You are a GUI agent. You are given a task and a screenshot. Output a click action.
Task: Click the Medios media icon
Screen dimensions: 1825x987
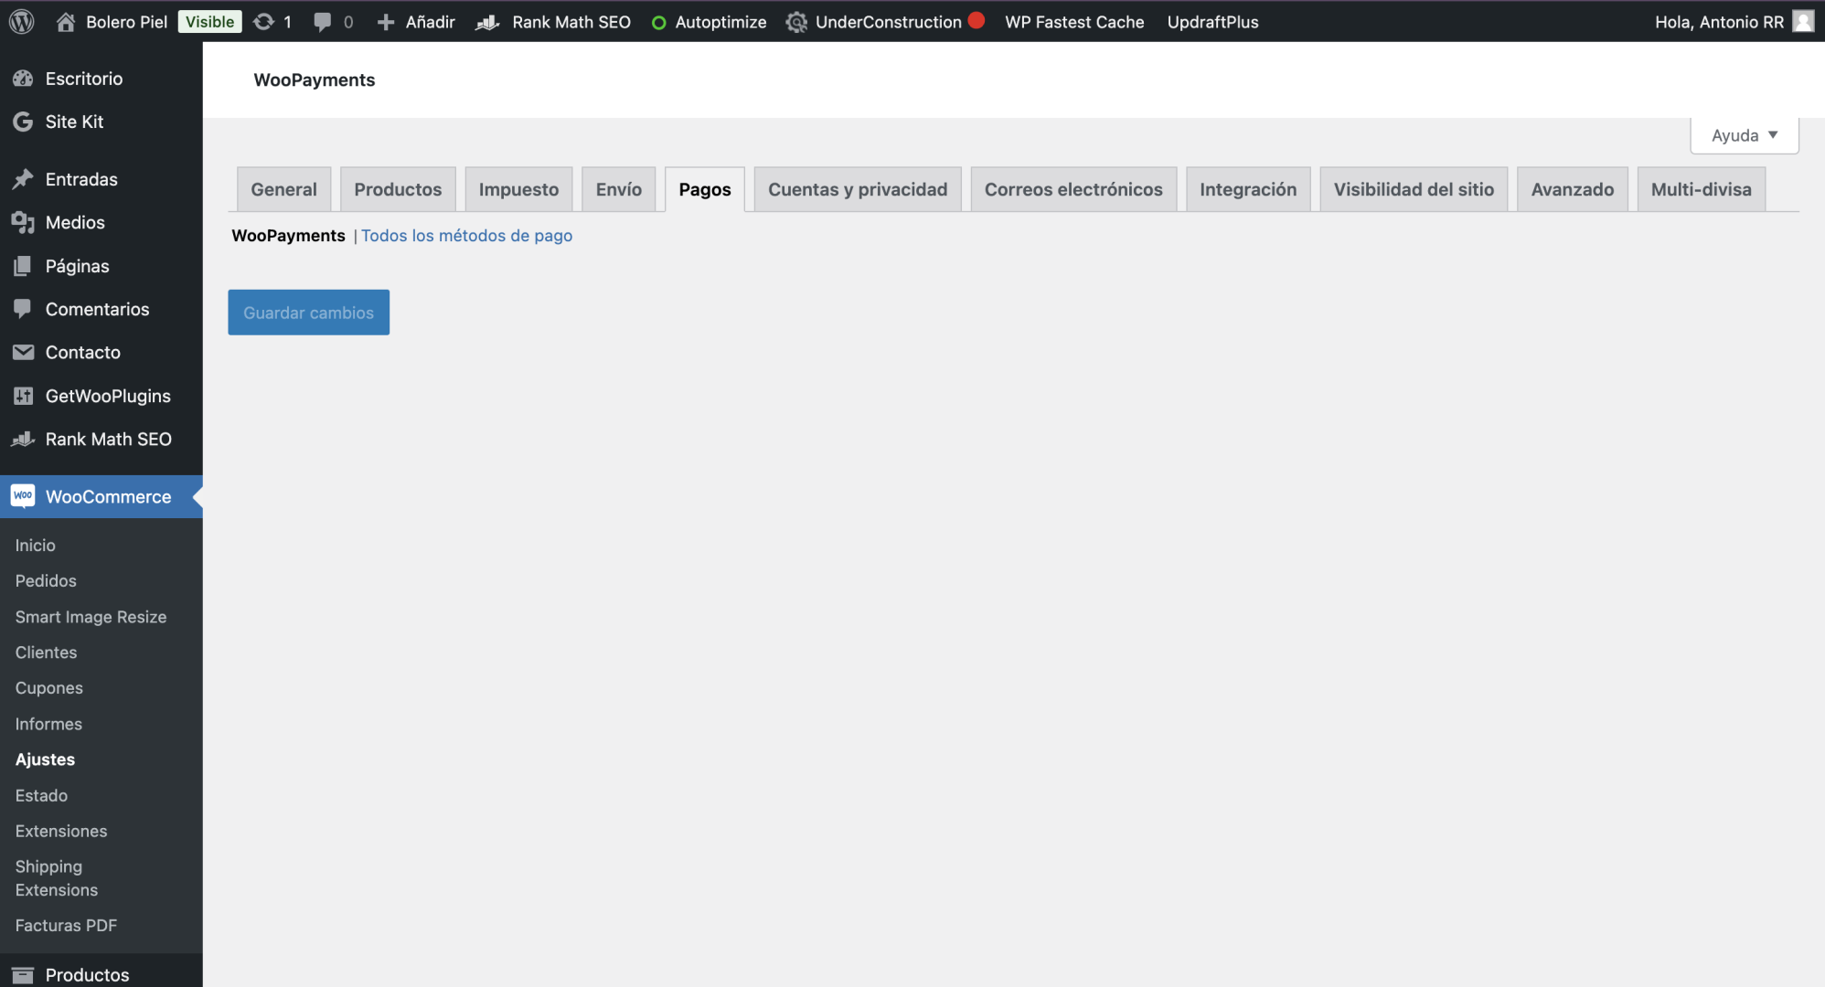tap(23, 222)
